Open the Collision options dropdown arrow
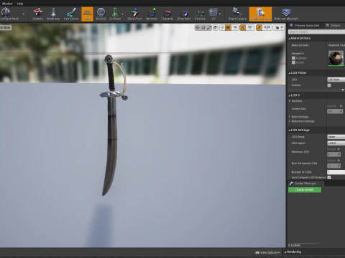 point(123,14)
